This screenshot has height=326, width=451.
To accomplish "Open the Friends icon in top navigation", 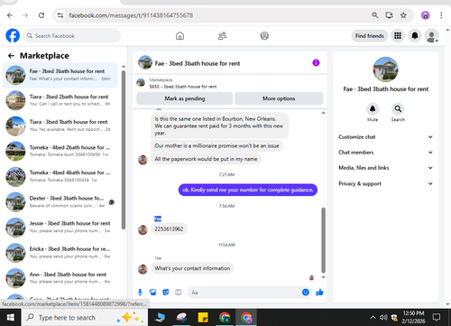I will click(x=222, y=36).
